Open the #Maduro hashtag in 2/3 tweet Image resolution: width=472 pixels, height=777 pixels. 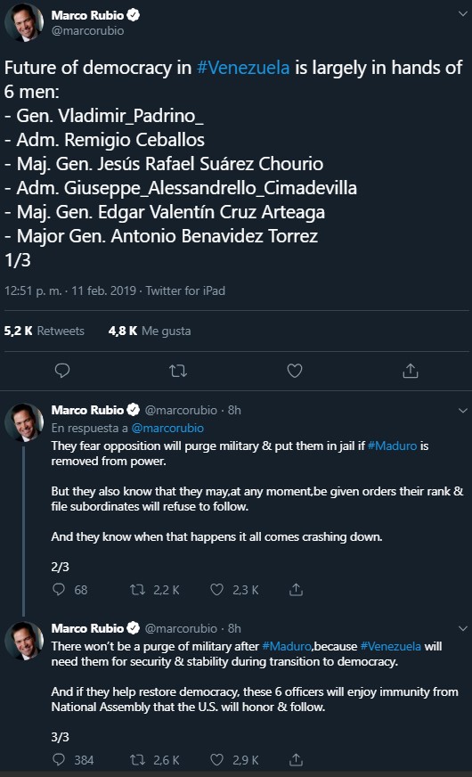click(x=392, y=446)
